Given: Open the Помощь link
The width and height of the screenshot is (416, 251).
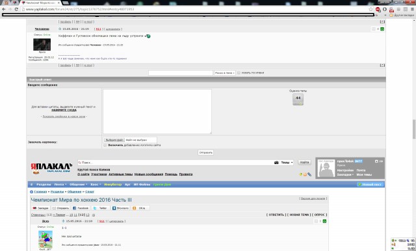Looking at the screenshot, I should (x=171, y=174).
